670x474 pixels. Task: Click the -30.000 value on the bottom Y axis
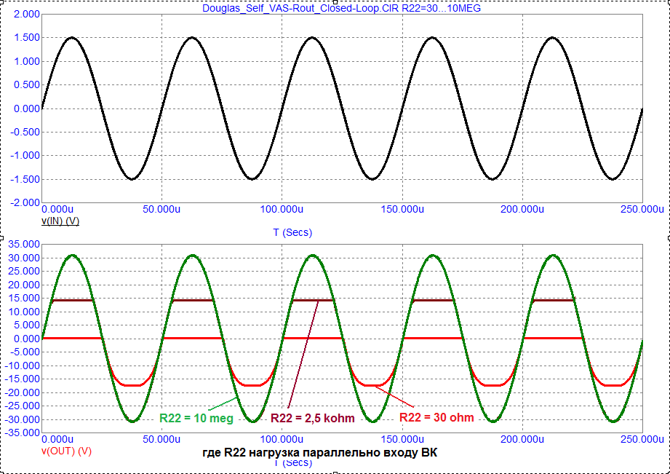click(x=23, y=419)
